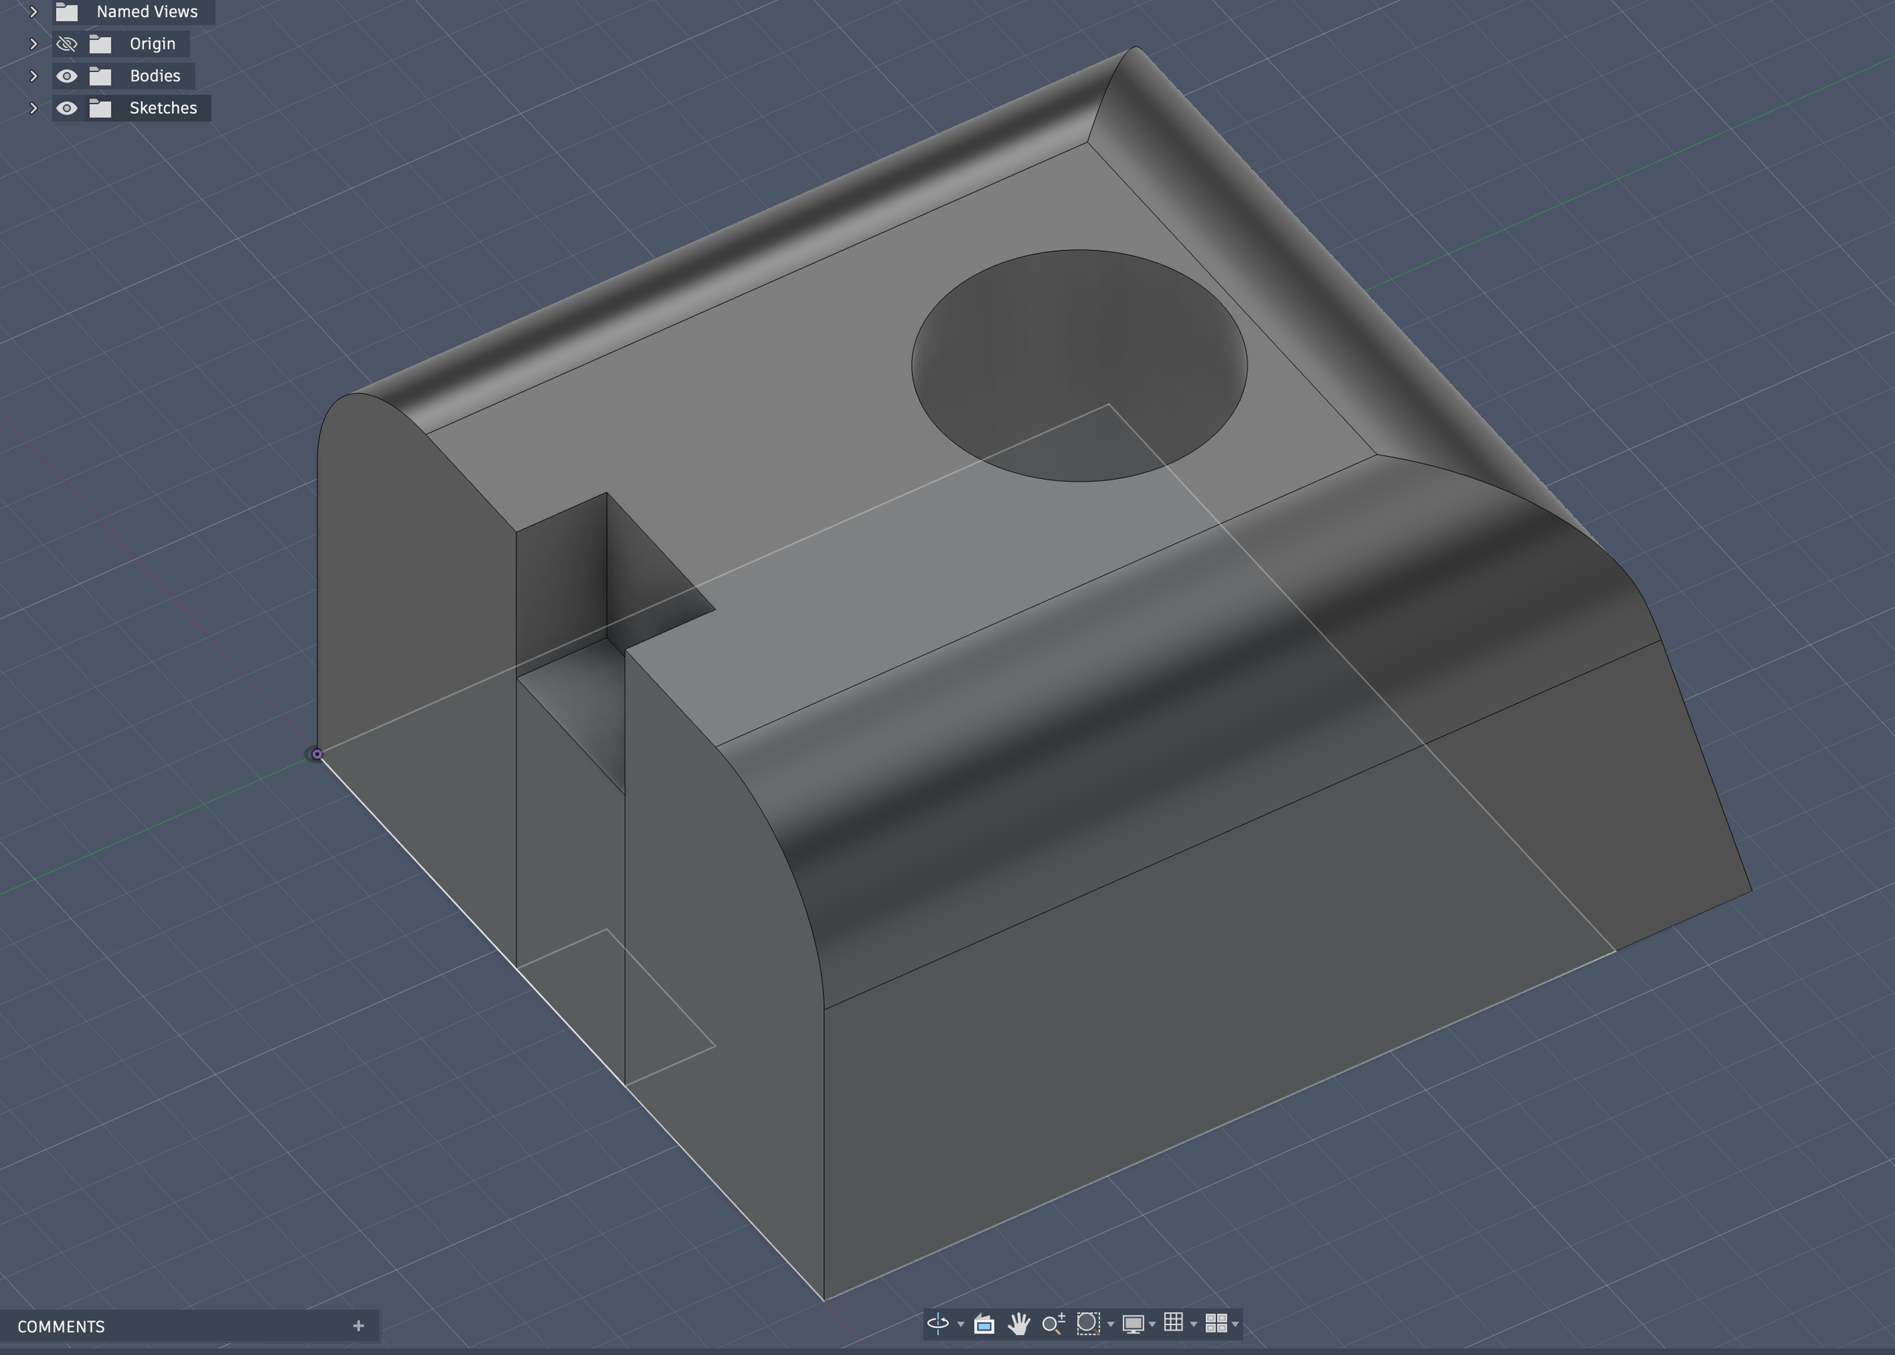
Task: Click the Sketches folder icon
Action: (x=100, y=108)
